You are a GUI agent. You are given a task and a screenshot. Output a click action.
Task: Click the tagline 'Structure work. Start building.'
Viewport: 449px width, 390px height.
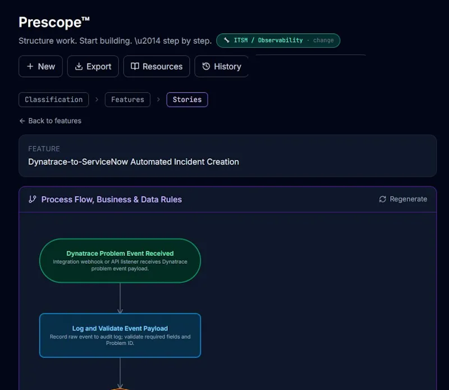click(75, 40)
